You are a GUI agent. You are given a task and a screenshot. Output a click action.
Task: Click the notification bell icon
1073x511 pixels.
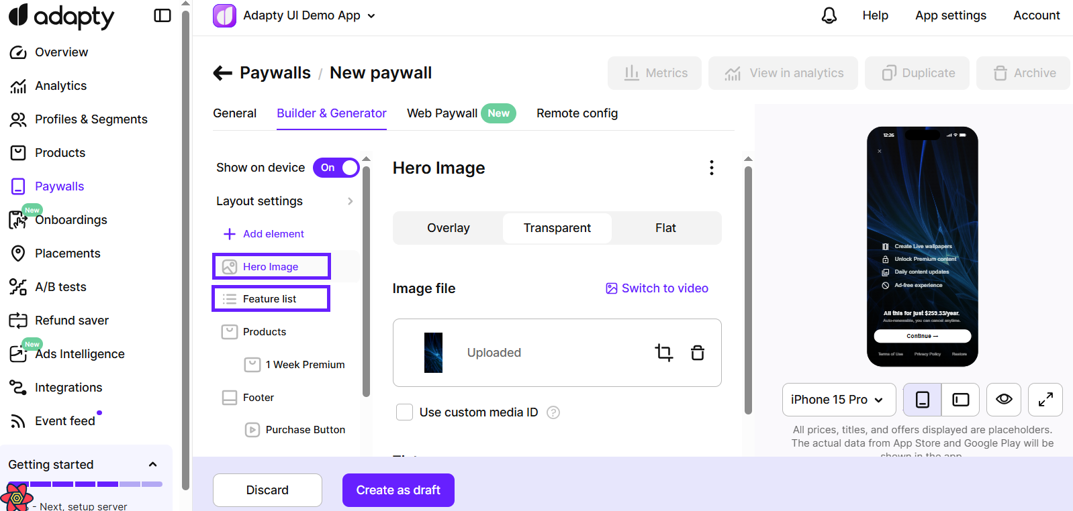point(829,15)
